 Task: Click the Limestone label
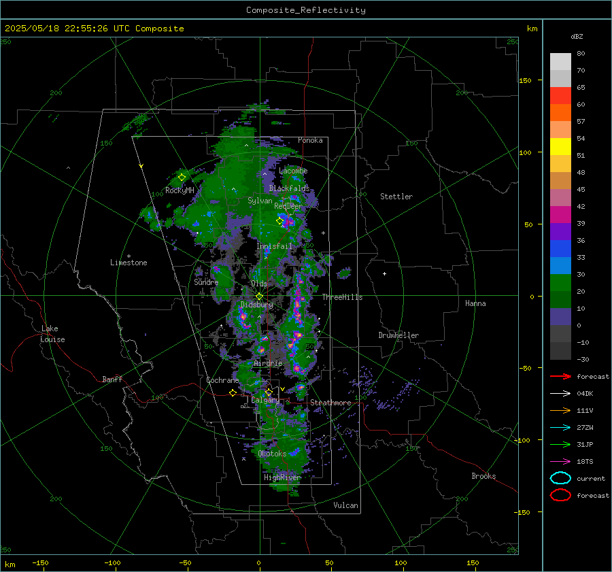[129, 263]
